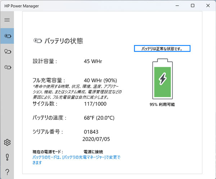The image size is (216, 179).
Task: Maximize the HP Power Manager window
Action: 193,6
